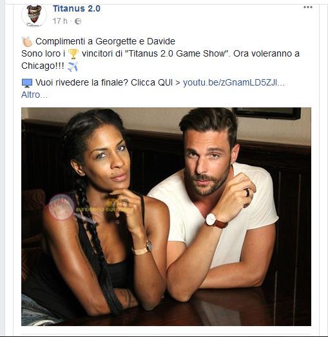Click the globe public-privacy icon

click(x=78, y=21)
